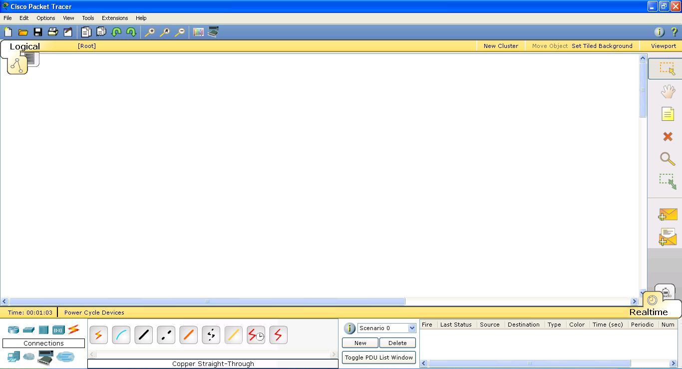Screen dimensions: 682x369
Task: Copy with the Copy toolbar icon
Action: (86, 32)
